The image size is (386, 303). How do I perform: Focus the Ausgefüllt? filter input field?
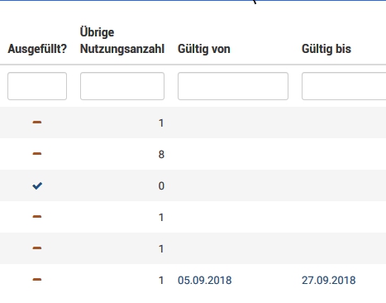[x=37, y=86]
